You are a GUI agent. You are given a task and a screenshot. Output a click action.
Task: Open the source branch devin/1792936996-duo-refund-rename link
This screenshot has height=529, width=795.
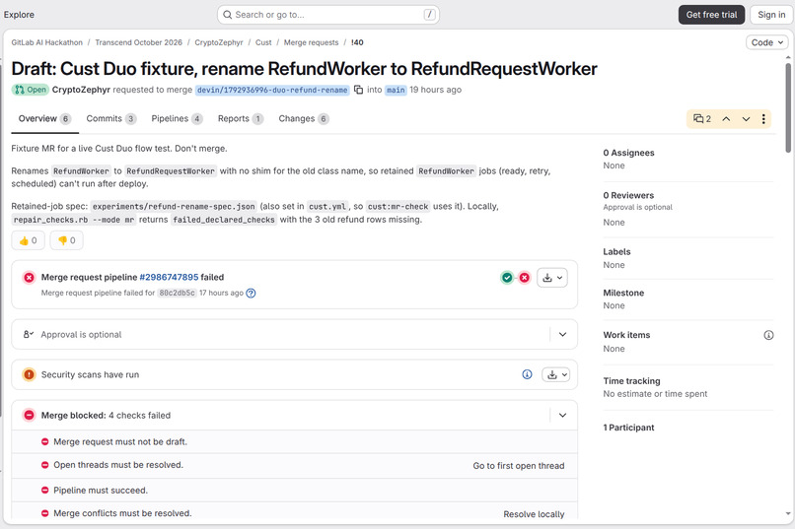(x=272, y=90)
